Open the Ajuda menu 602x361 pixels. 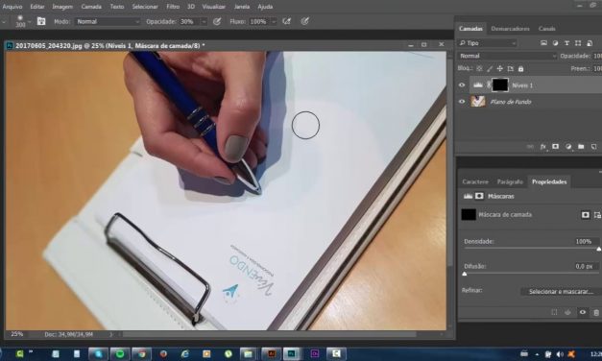(265, 7)
